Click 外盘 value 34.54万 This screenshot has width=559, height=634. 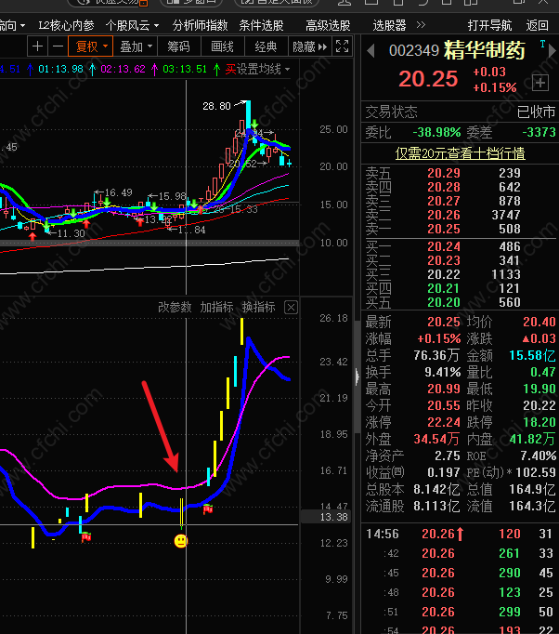pyautogui.click(x=436, y=439)
